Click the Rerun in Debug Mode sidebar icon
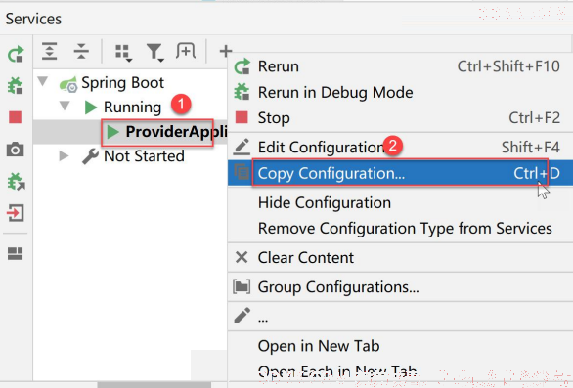Image resolution: width=573 pixels, height=388 pixels. pyautogui.click(x=16, y=85)
